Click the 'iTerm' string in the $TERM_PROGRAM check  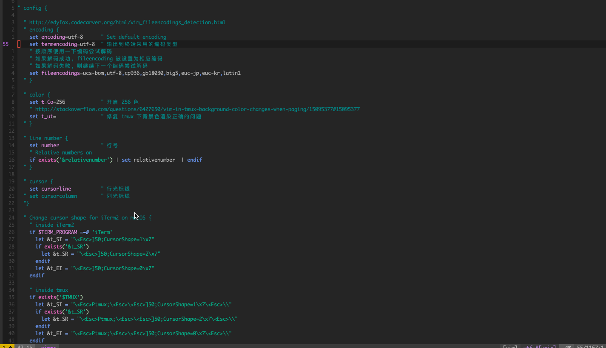102,232
